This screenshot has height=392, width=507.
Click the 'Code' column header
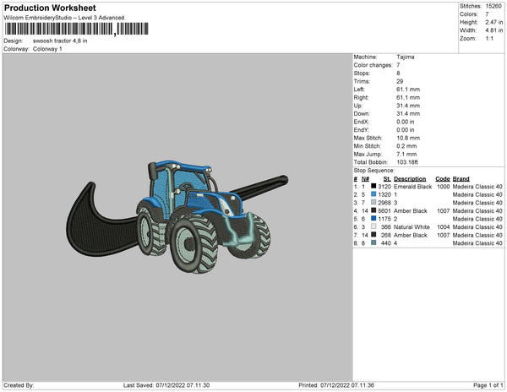(x=443, y=179)
